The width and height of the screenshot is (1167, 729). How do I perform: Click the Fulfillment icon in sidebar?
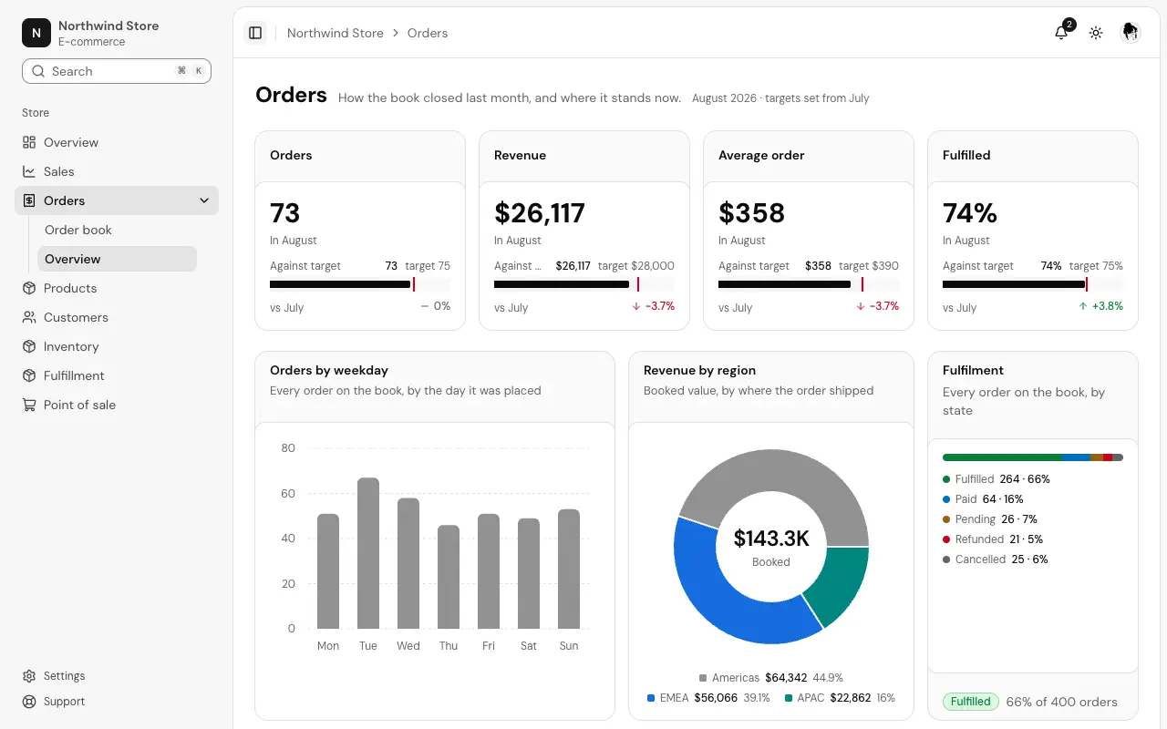29,375
